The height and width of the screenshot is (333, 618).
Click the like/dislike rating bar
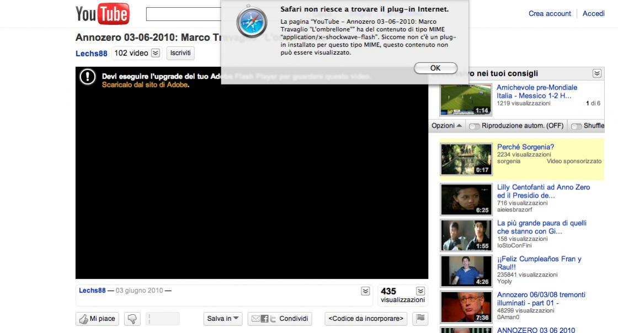tap(163, 319)
